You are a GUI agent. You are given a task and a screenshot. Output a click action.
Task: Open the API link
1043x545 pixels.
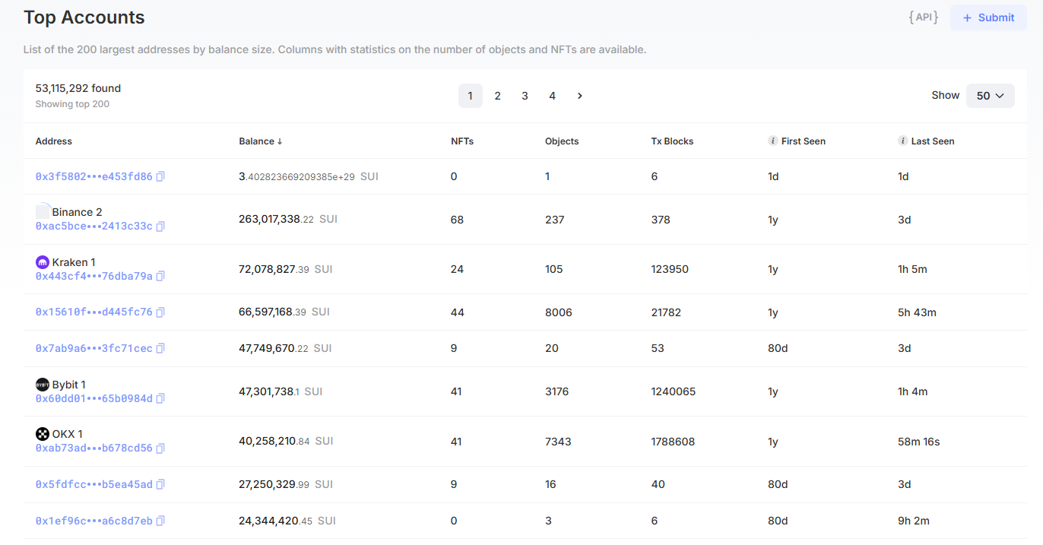click(x=924, y=17)
